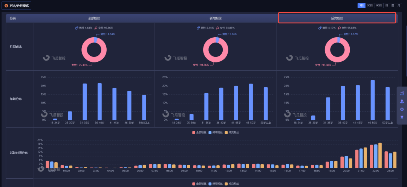Click the 对比/分析模式 button

click(x=16, y=5)
